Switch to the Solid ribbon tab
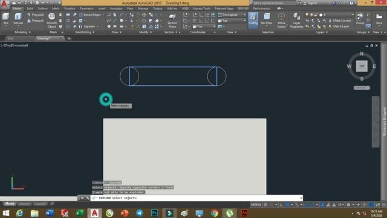Image resolution: width=387 pixels, height=218 pixels. (x=30, y=8)
